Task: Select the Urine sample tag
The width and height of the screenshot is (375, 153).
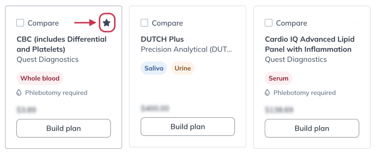Action: coord(183,68)
